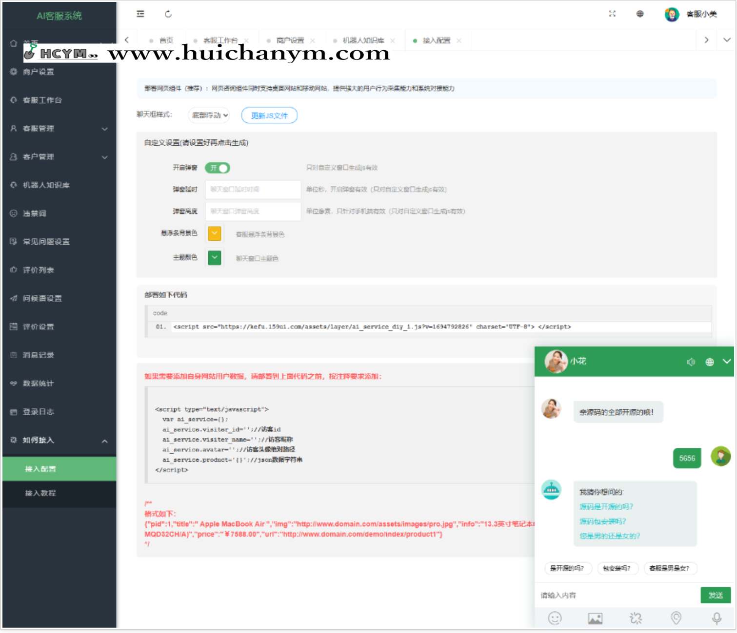Open 消息记录 in the sidebar
737x633 pixels.
pyautogui.click(x=59, y=355)
